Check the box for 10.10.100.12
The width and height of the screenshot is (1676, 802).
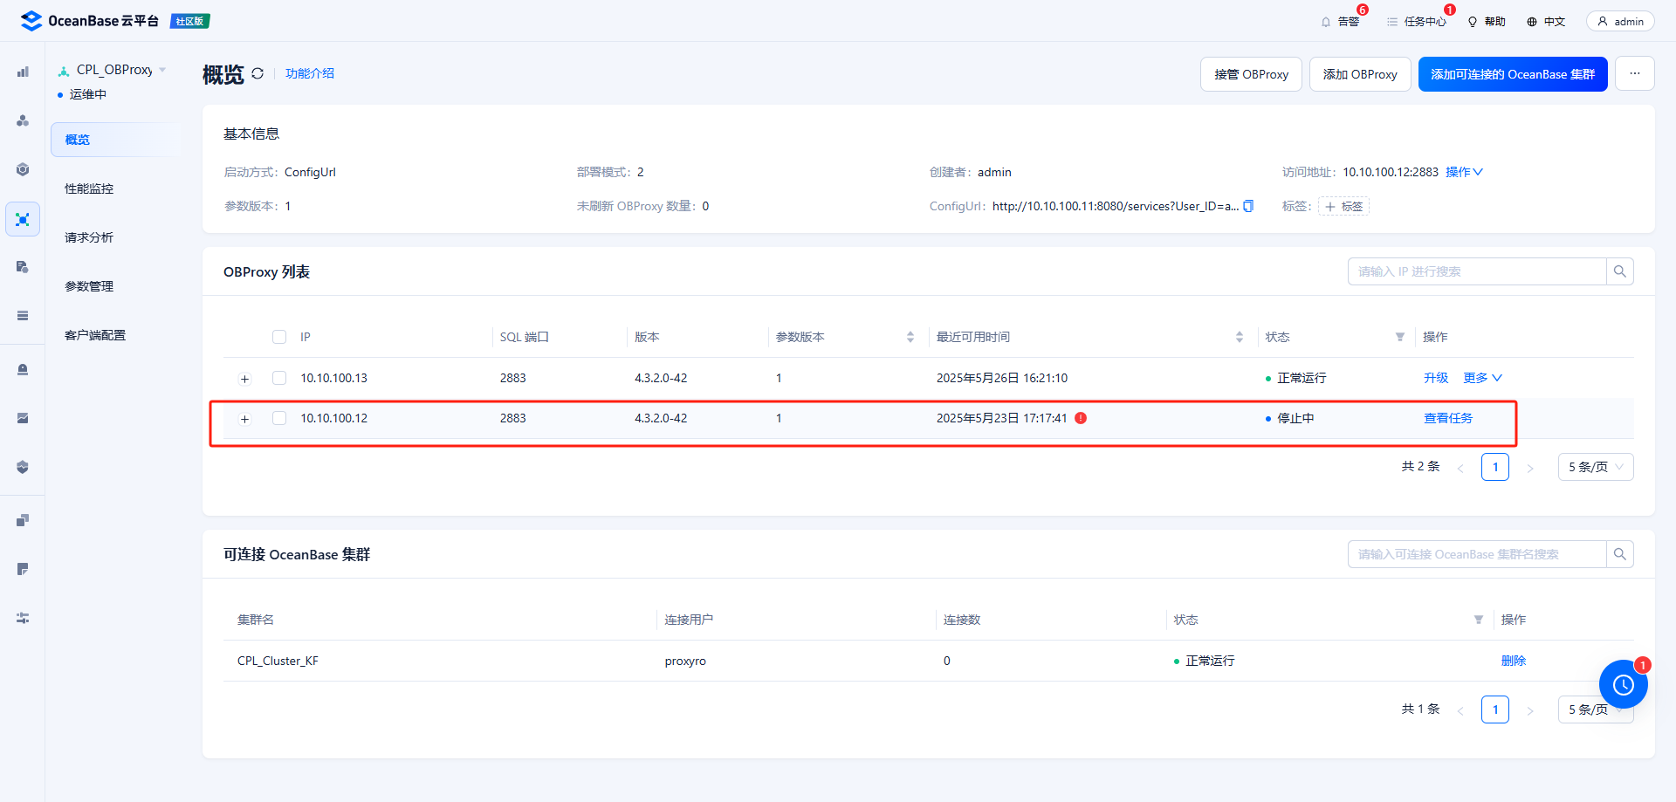point(279,418)
